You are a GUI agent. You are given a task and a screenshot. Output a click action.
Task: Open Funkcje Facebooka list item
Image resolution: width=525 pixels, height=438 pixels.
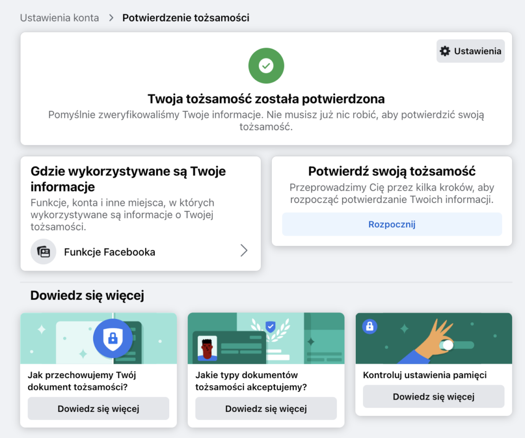pos(109,252)
